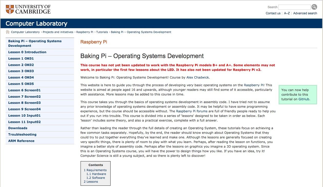Select Baking Pi – Operating Systems Development sidebar item
This screenshot has height=187, width=323.
tap(40, 43)
